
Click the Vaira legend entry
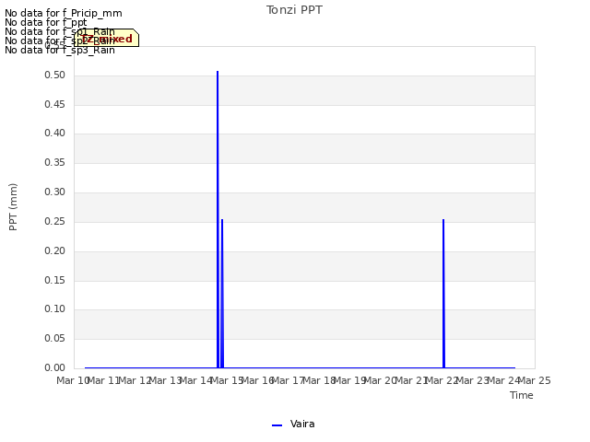[293, 424]
